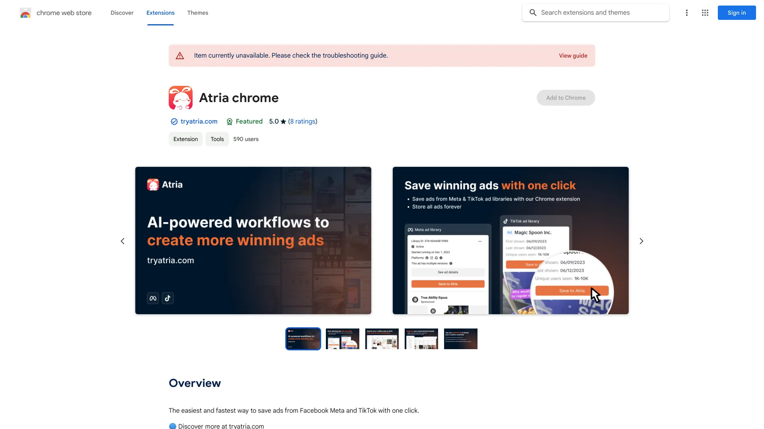
Task: Click the Sign in button
Action: [737, 13]
